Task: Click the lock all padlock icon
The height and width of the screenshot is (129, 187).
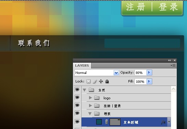Action: pos(107,81)
